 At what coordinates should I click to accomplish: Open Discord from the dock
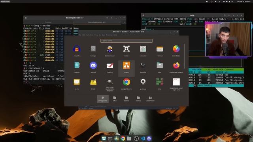(149, 138)
